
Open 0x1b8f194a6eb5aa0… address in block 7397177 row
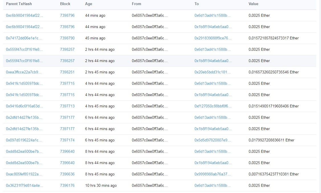[213, 129]
